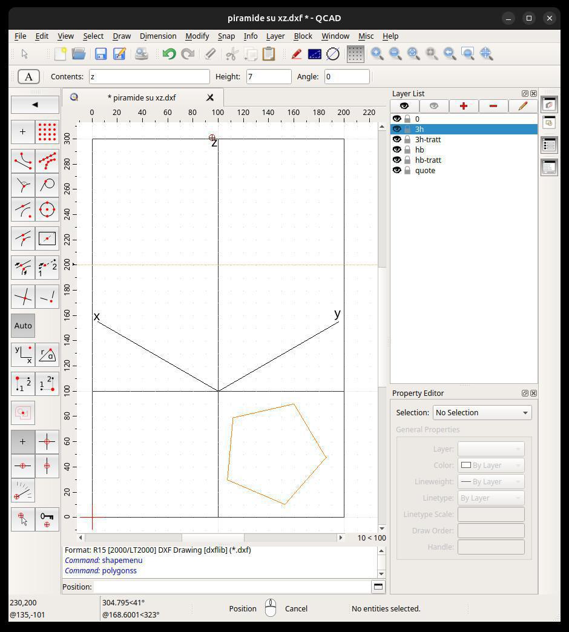This screenshot has height=632, width=569.
Task: Click the Paste clipboard icon
Action: 269,54
